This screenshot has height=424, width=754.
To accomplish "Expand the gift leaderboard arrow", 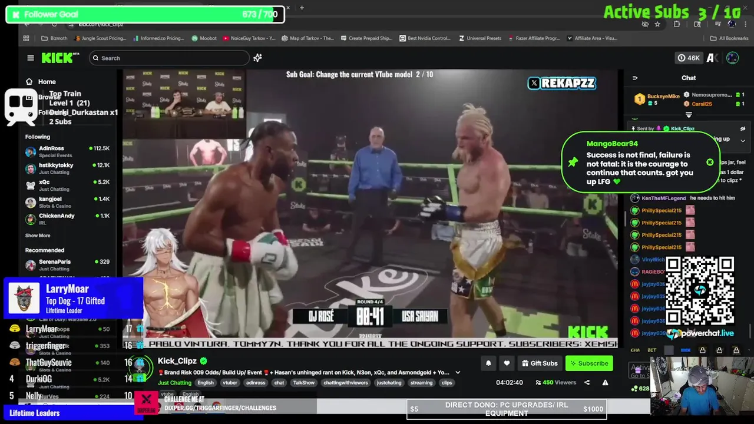I will pyautogui.click(x=689, y=115).
